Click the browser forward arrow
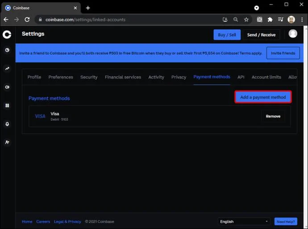308x229 pixels. click(17, 20)
